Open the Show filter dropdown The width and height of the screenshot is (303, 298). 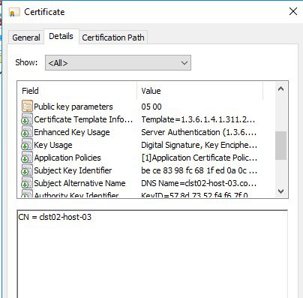118,63
